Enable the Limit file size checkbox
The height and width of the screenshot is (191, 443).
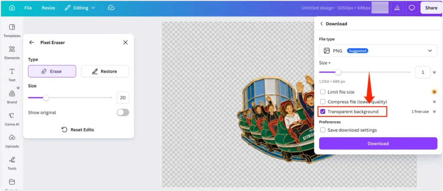[x=323, y=92]
